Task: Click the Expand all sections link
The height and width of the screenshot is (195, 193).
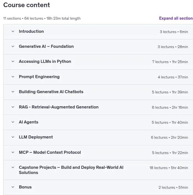Action: (x=176, y=18)
